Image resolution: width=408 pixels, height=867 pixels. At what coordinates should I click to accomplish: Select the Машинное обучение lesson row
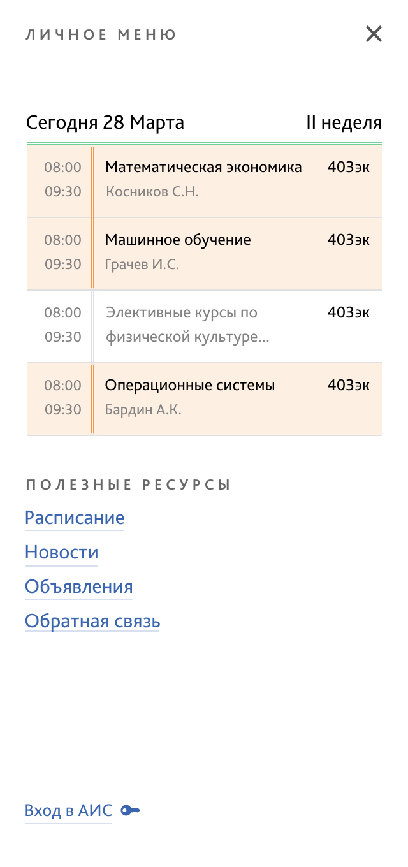click(205, 254)
